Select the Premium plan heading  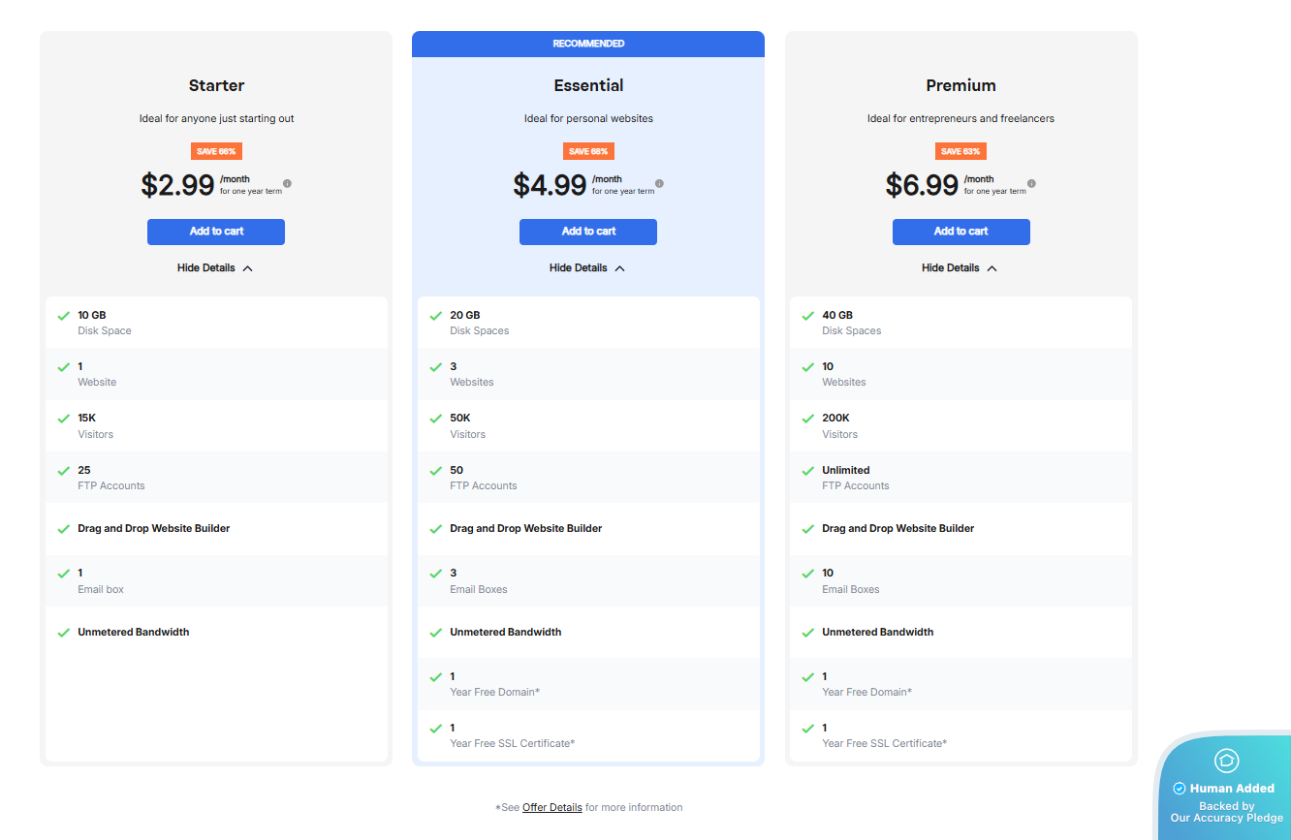point(960,85)
